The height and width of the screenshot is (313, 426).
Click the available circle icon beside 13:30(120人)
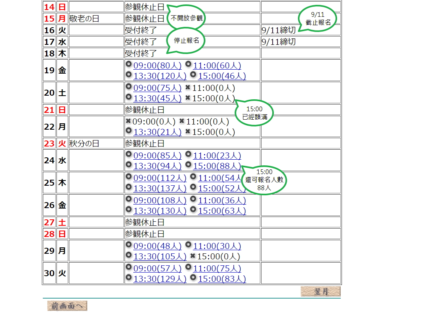coord(129,74)
